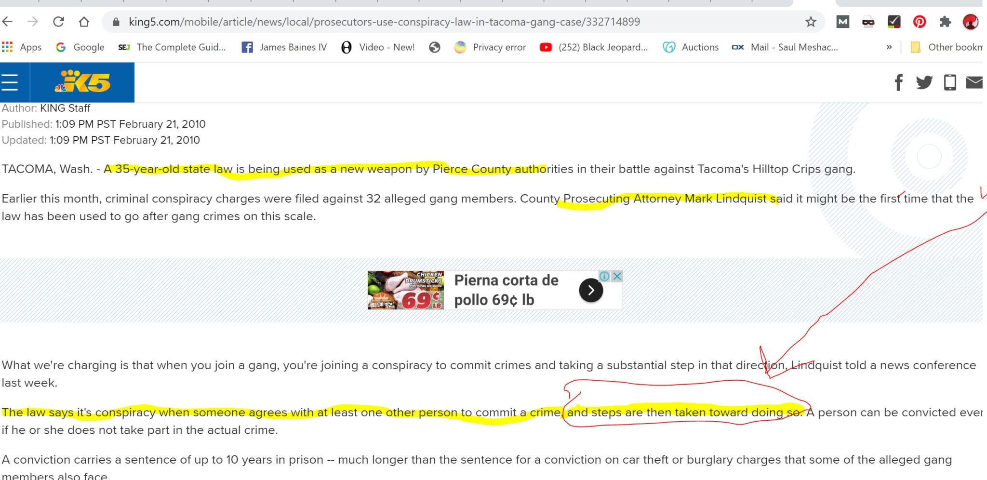
Task: Open the hamburger navigation menu
Action: 10,82
